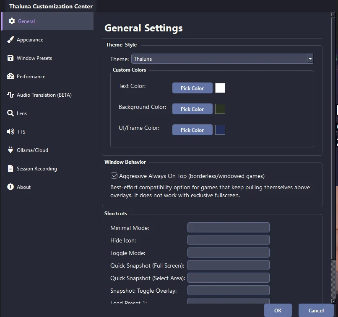Click the About info icon
The image size is (338, 317).
coord(10,187)
